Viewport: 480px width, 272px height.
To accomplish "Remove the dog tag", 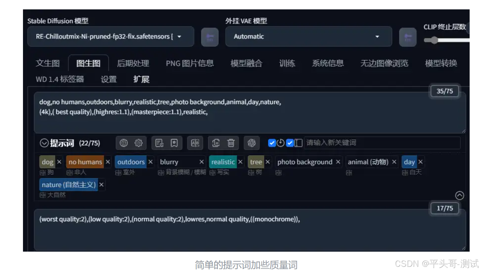I will tap(59, 162).
